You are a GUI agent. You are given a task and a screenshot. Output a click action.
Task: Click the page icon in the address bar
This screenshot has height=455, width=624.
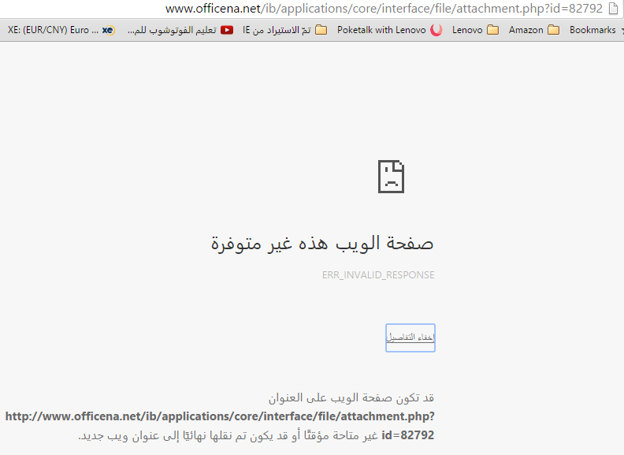point(613,9)
